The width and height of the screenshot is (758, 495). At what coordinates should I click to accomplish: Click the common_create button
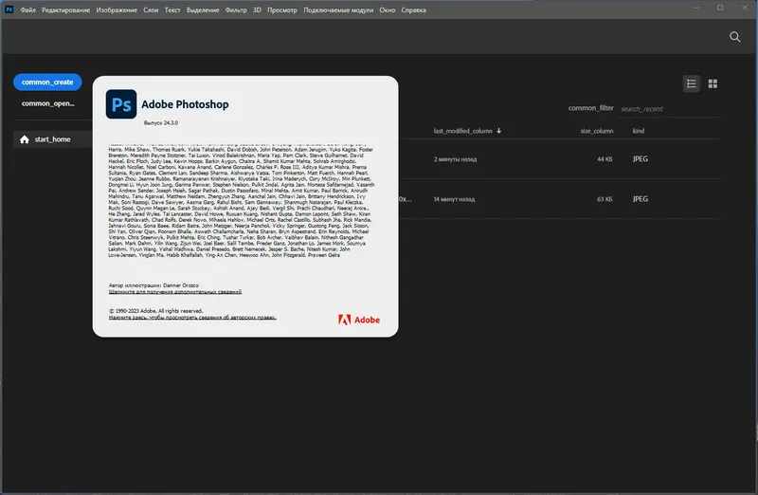[47, 82]
